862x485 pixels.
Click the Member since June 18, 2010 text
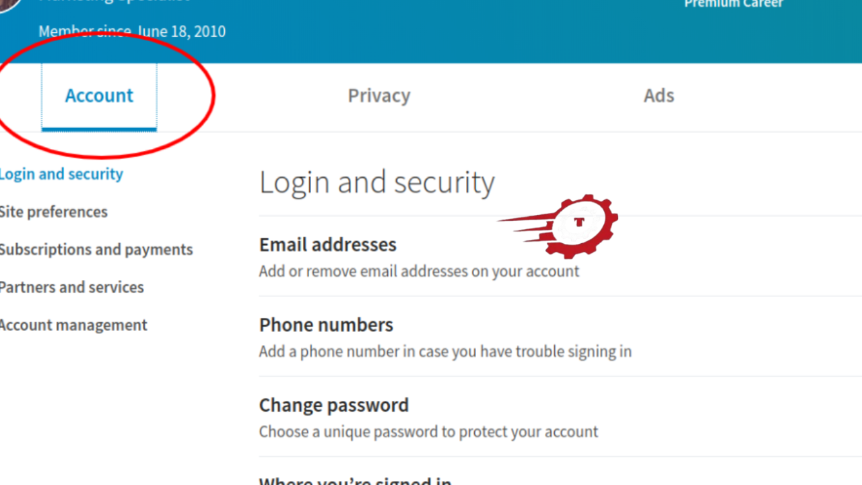pyautogui.click(x=132, y=32)
